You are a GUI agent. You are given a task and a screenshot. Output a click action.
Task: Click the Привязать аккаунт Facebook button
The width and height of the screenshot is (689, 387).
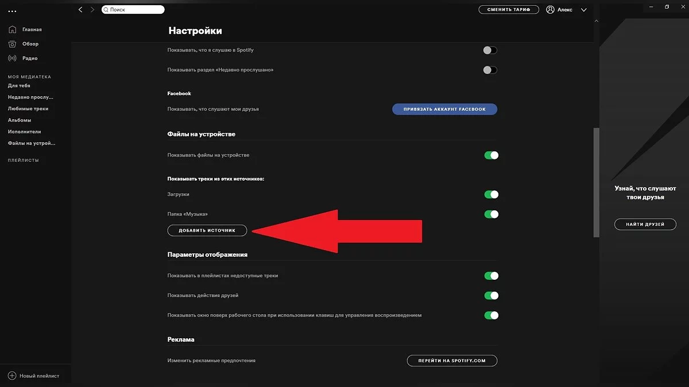[x=444, y=109]
